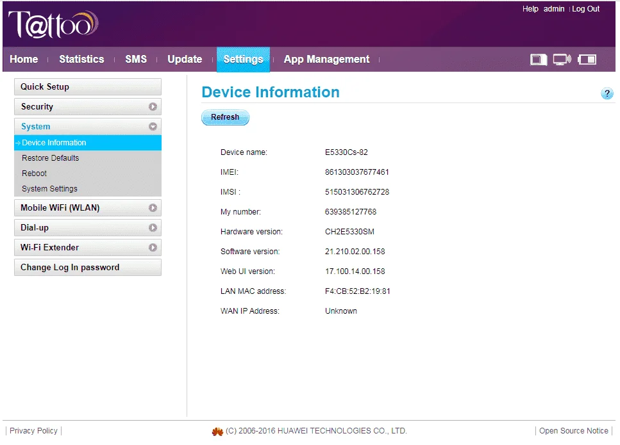
Task: Click the battery level icon
Action: [x=587, y=60]
